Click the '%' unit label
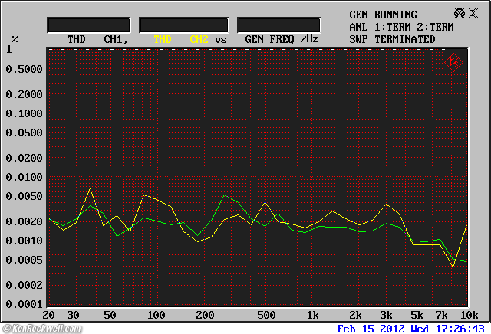Viewport: 491px width, 334px height. (15, 39)
